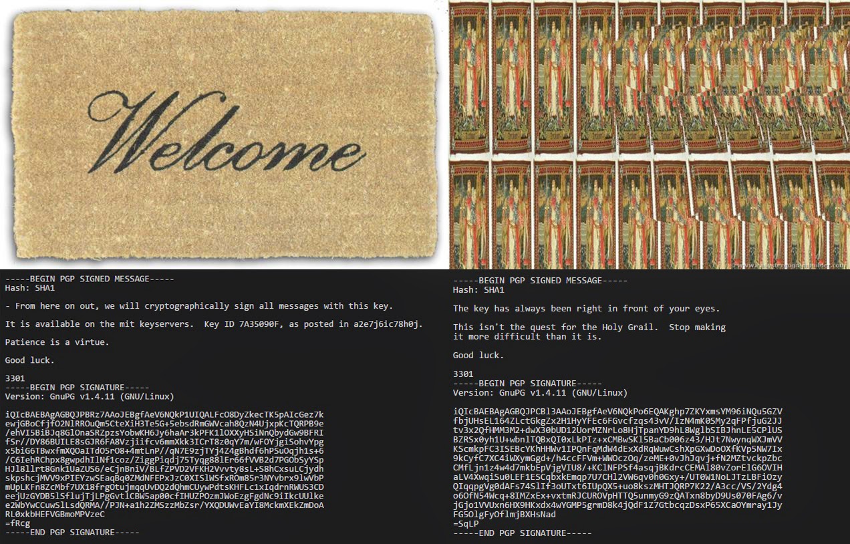Select the line starting '- From here on out'
The image size is (850, 544).
[198, 306]
